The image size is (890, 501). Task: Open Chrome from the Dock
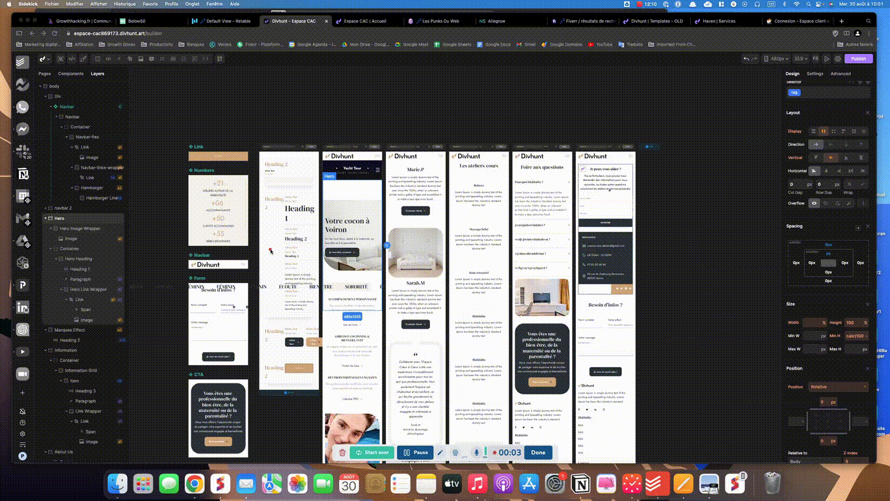pos(195,483)
